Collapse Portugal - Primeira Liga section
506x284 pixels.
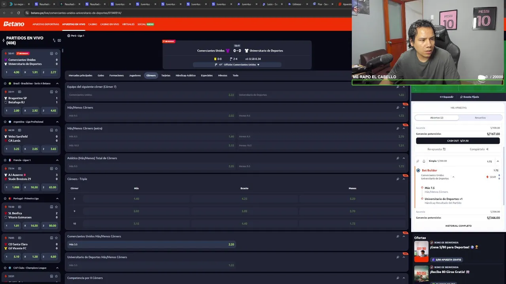(57, 198)
